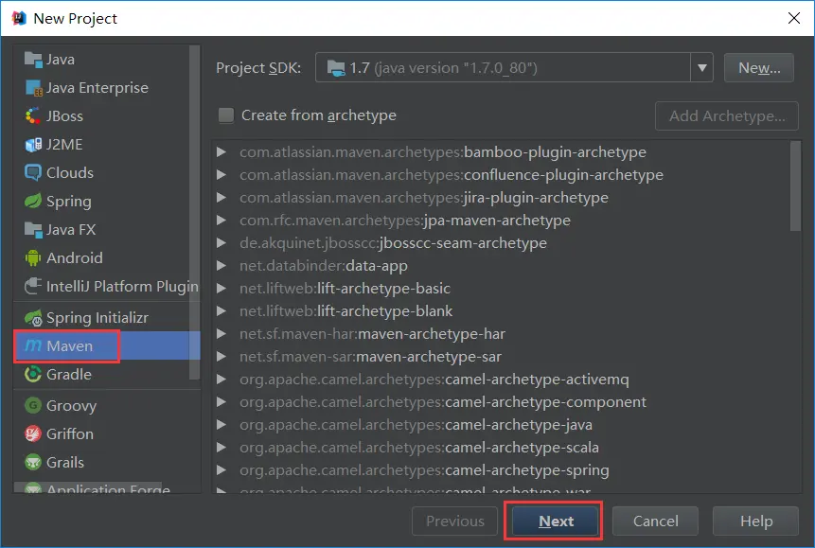Expand jpa-maven-archetype node

point(221,220)
